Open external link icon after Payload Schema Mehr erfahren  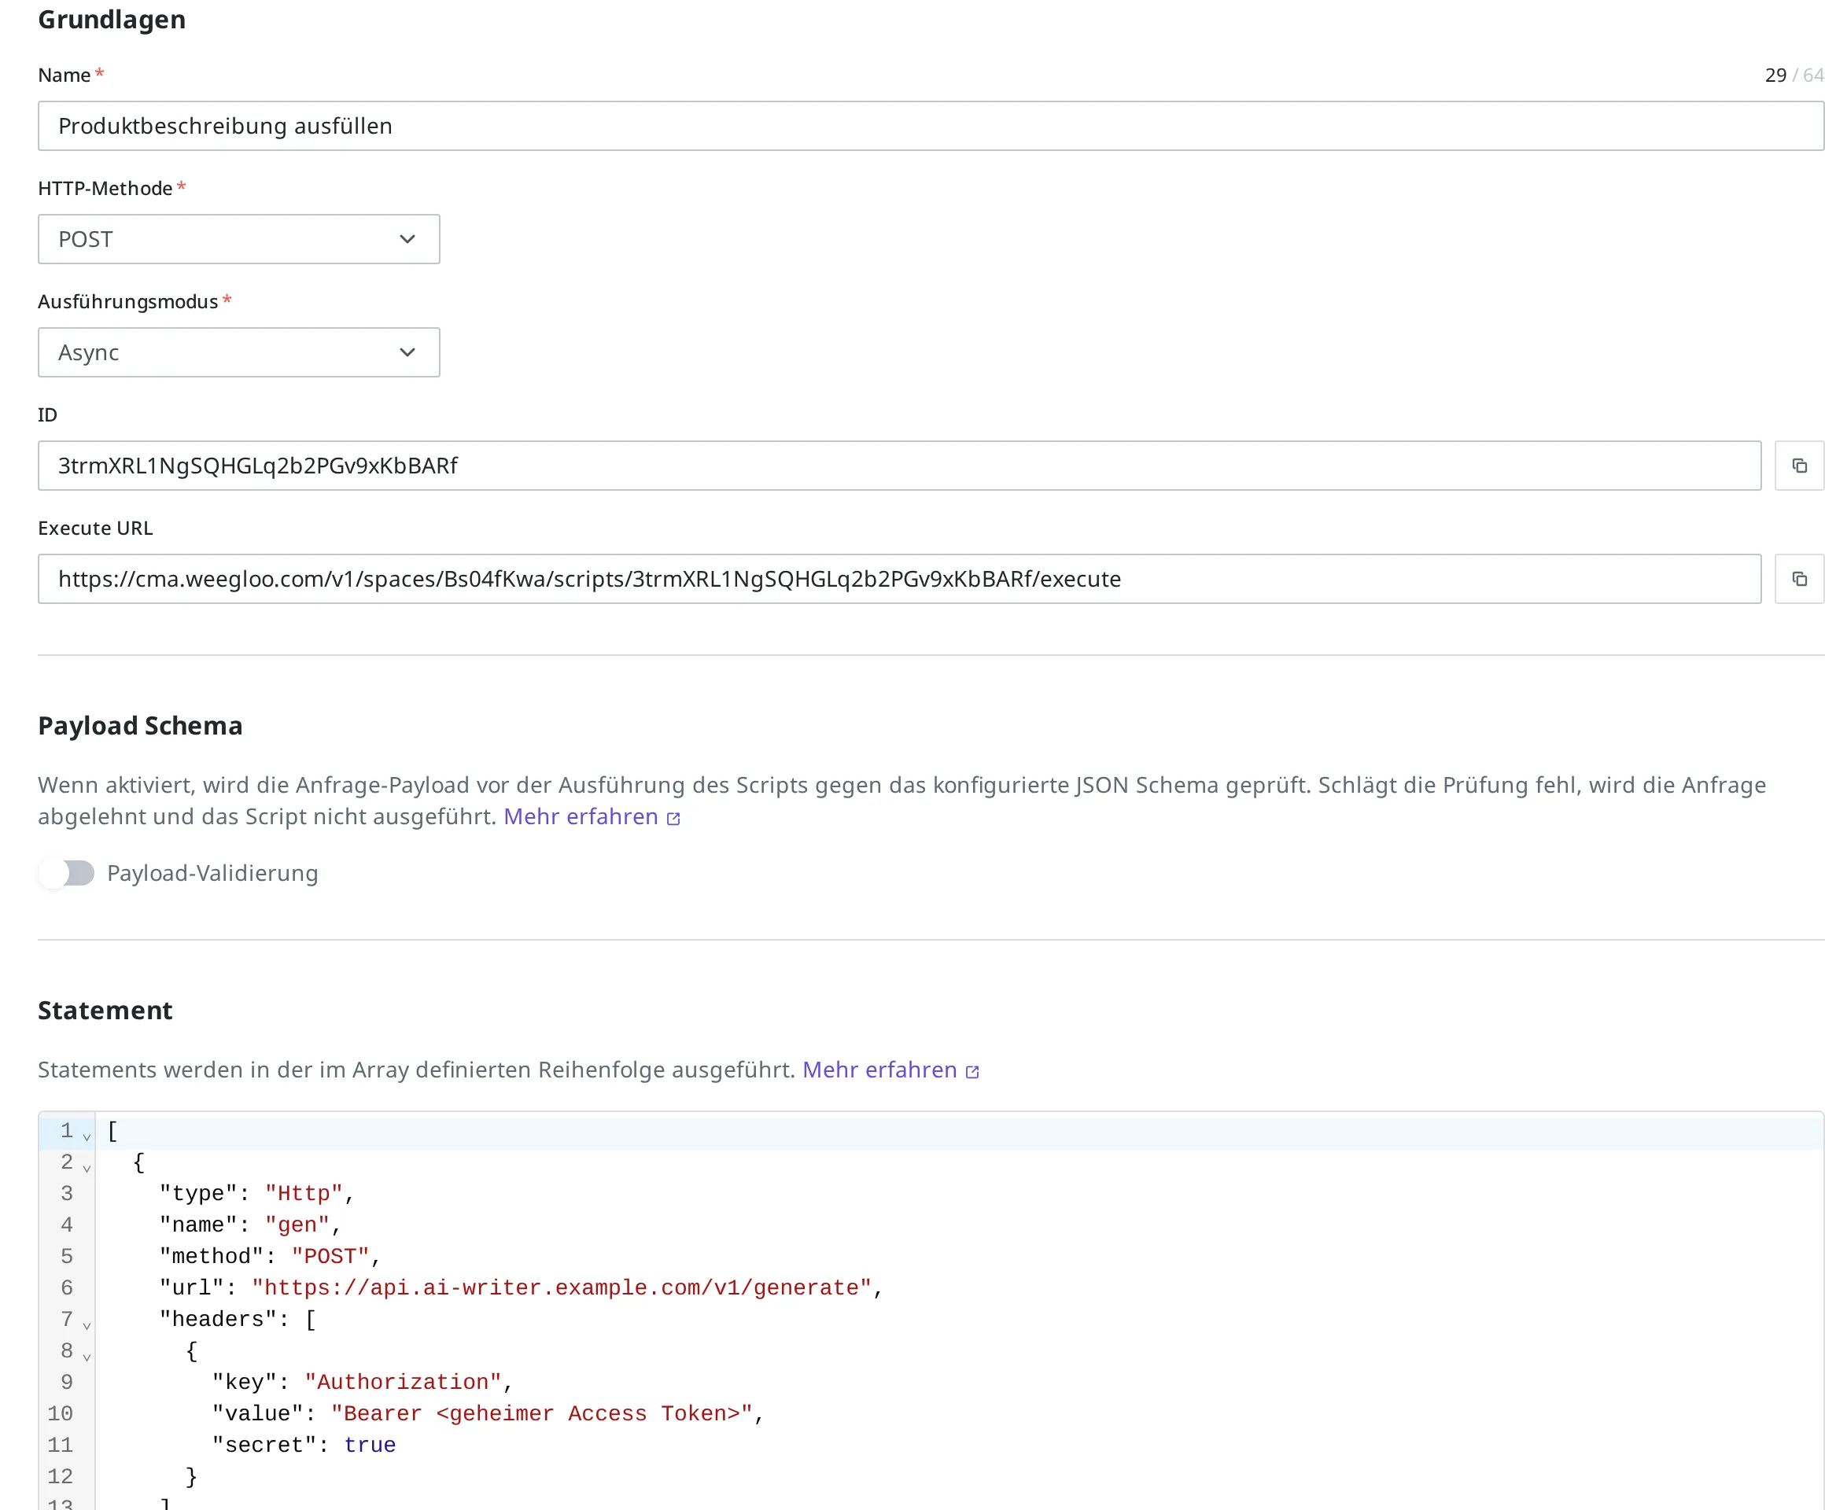click(x=673, y=819)
